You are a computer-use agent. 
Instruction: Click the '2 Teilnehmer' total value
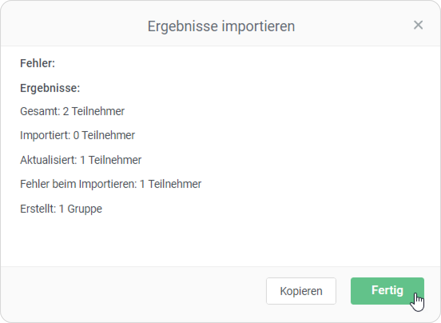coord(94,111)
